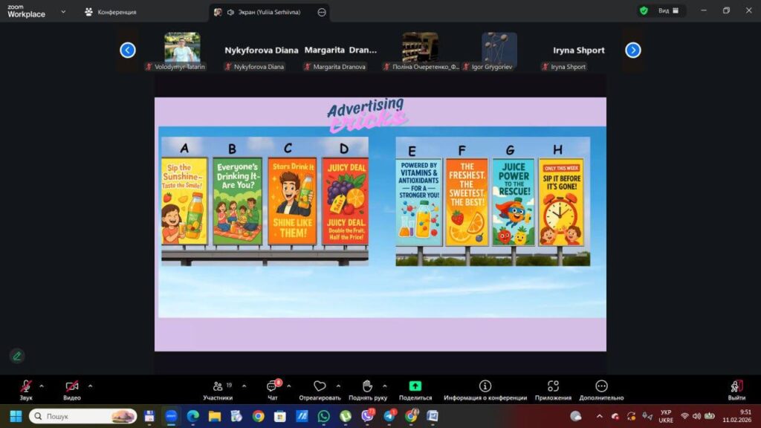The width and height of the screenshot is (761, 428).
Task: Open the Zoom Workplace dropdown chevron
Action: (x=63, y=12)
